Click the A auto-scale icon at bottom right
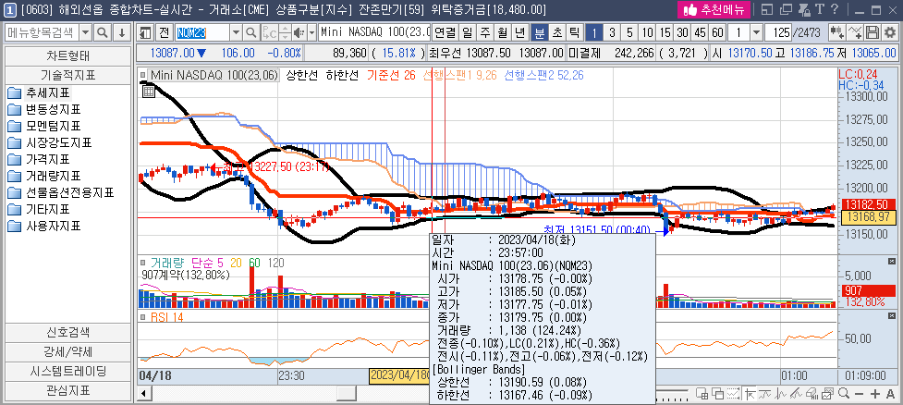 [x=891, y=394]
